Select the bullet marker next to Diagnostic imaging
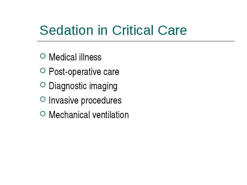Screen dimensions: 247x185 [43, 85]
